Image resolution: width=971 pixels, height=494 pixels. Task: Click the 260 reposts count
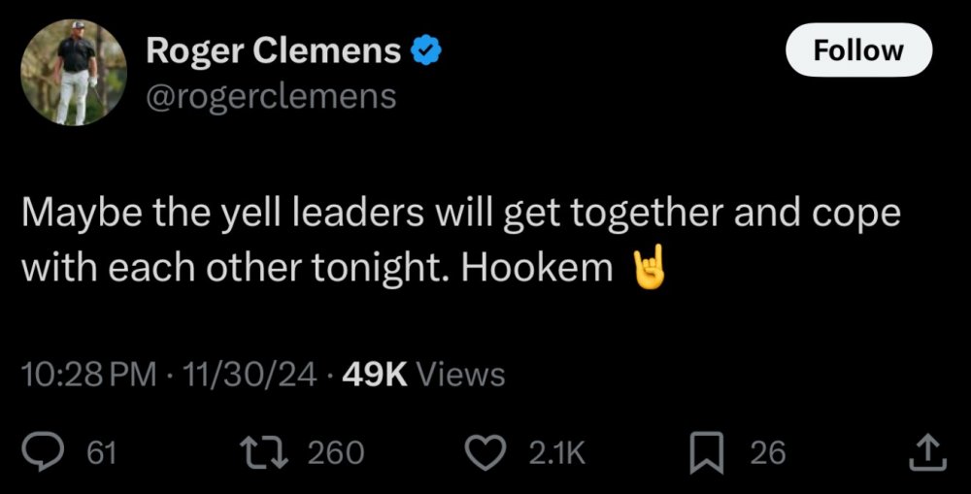click(336, 452)
